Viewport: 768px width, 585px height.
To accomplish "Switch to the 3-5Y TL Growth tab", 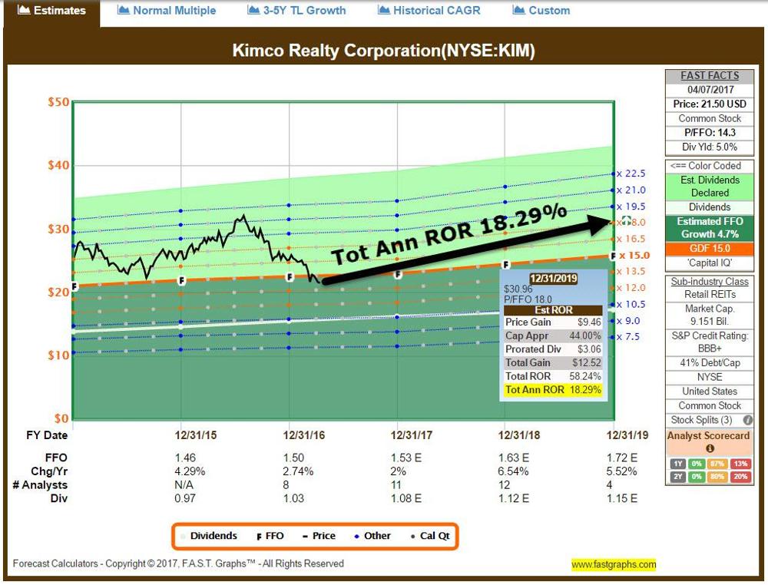I will 296,10.
